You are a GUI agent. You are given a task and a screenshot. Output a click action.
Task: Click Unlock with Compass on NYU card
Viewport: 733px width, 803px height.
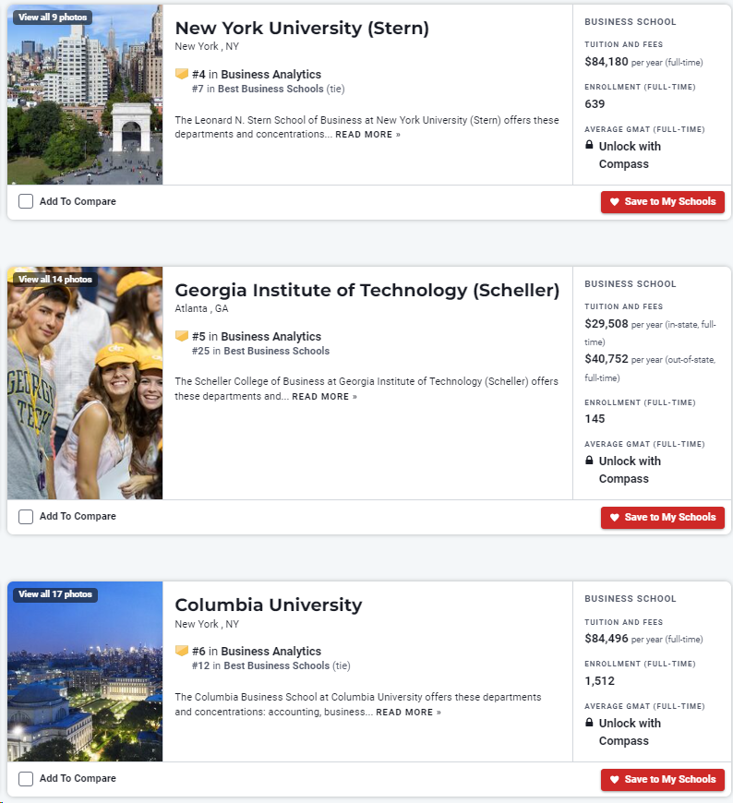(630, 155)
